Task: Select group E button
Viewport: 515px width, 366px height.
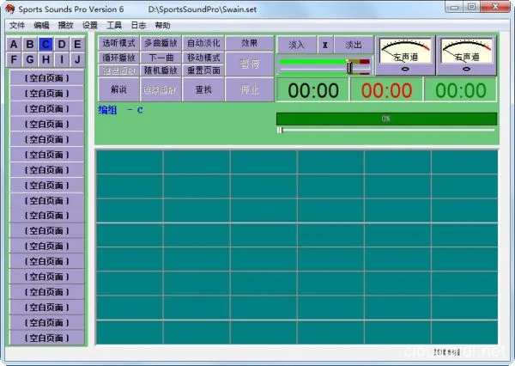Action: pos(76,45)
